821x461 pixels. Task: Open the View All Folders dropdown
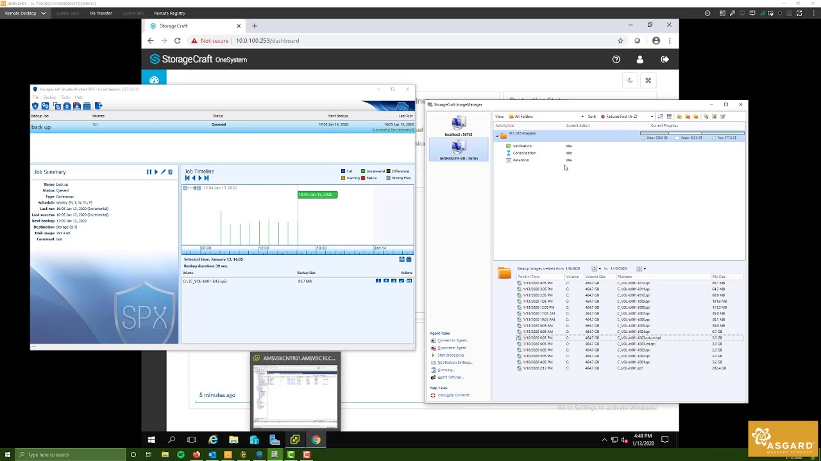(546, 117)
